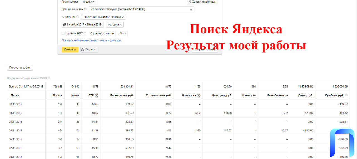
Task: Open the Группировка по дням dropdown
Action: click(x=88, y=2)
